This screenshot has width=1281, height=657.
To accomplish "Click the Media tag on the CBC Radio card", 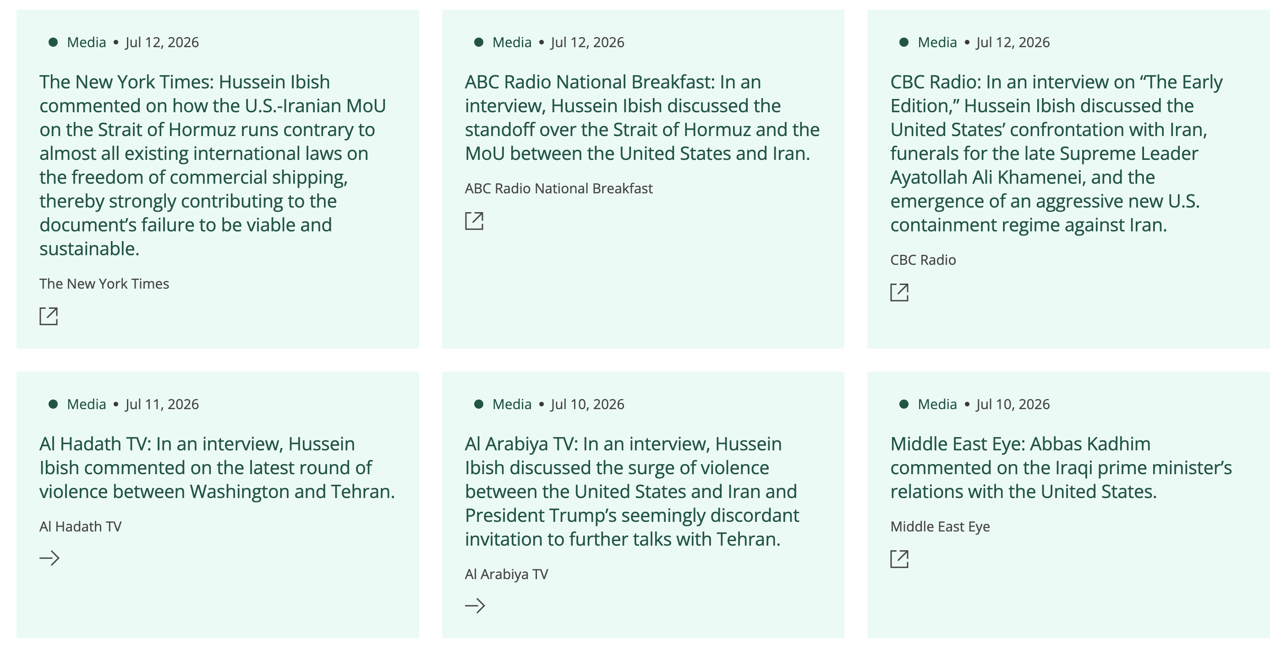I will [x=937, y=42].
